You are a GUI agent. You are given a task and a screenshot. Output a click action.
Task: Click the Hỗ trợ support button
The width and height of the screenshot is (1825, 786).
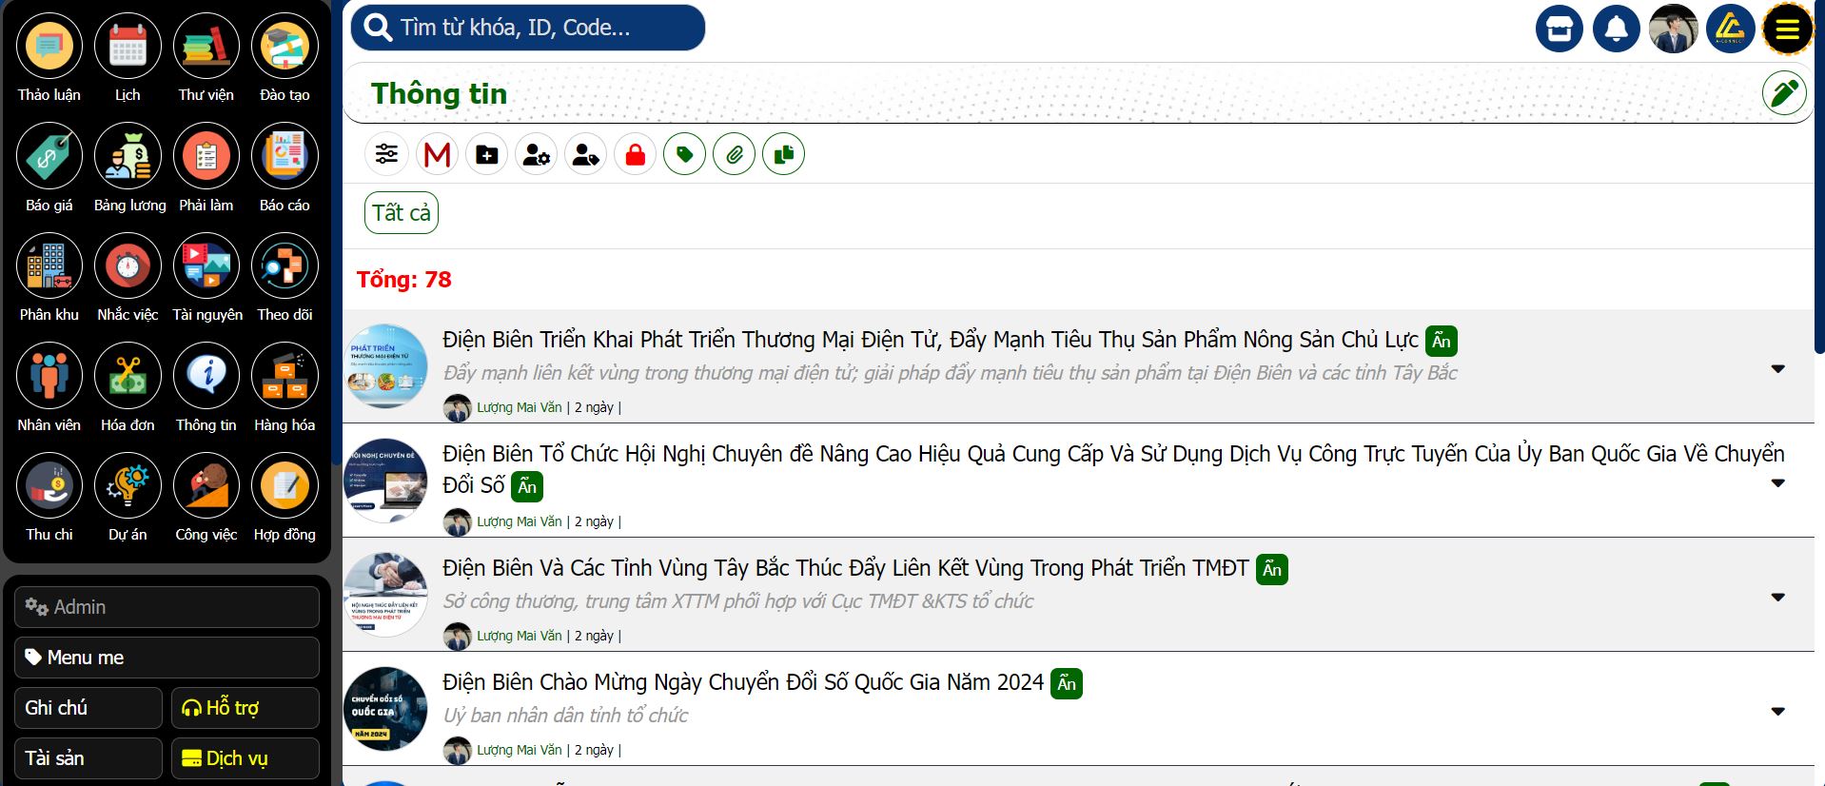tap(245, 708)
